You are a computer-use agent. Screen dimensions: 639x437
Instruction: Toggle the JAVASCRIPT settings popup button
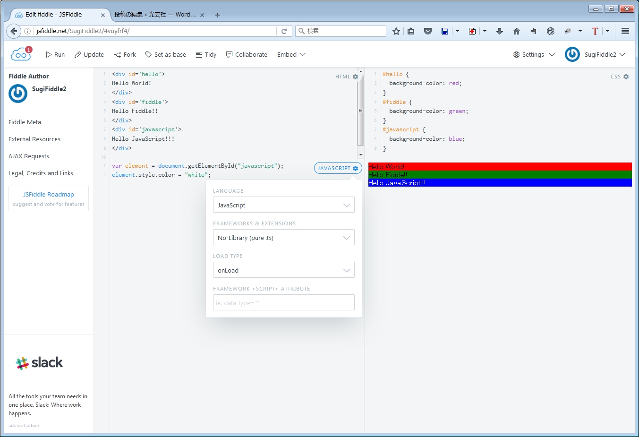click(x=338, y=168)
